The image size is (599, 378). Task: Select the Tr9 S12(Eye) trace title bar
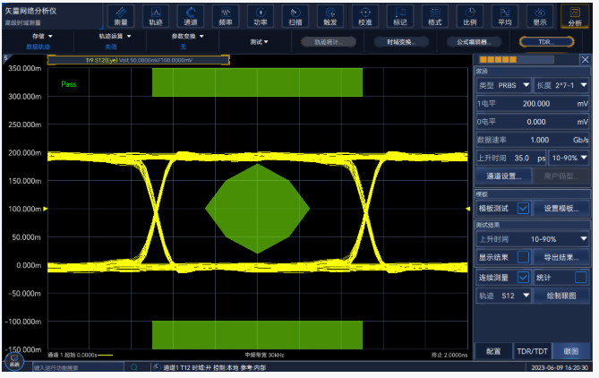point(138,60)
